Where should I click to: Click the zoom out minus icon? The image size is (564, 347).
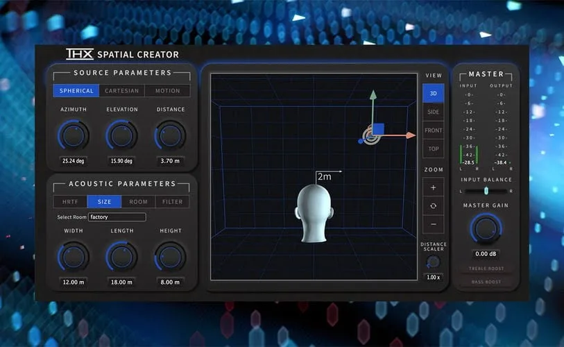tap(433, 224)
